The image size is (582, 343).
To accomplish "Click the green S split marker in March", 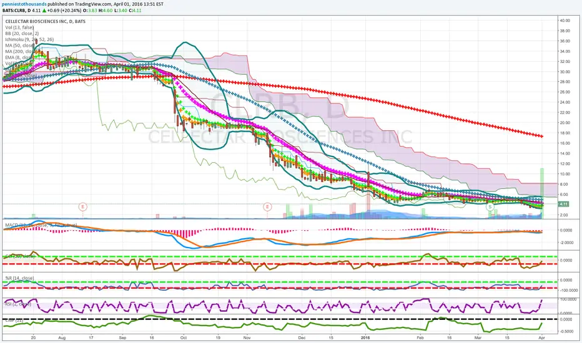I will [490, 206].
